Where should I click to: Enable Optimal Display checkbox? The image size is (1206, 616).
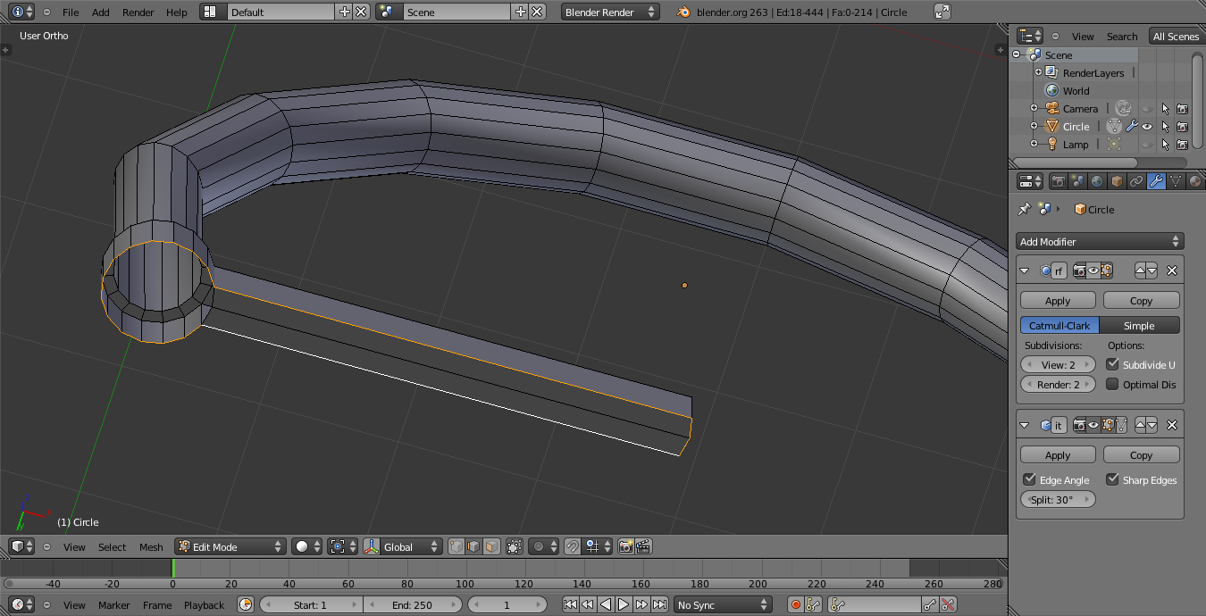click(x=1112, y=384)
